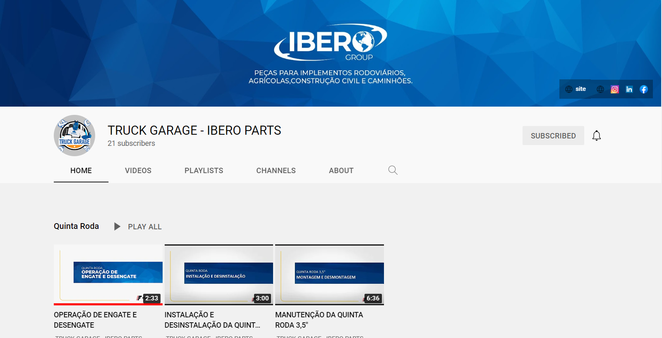
Task: Open the channel search magnifier icon
Action: click(393, 170)
